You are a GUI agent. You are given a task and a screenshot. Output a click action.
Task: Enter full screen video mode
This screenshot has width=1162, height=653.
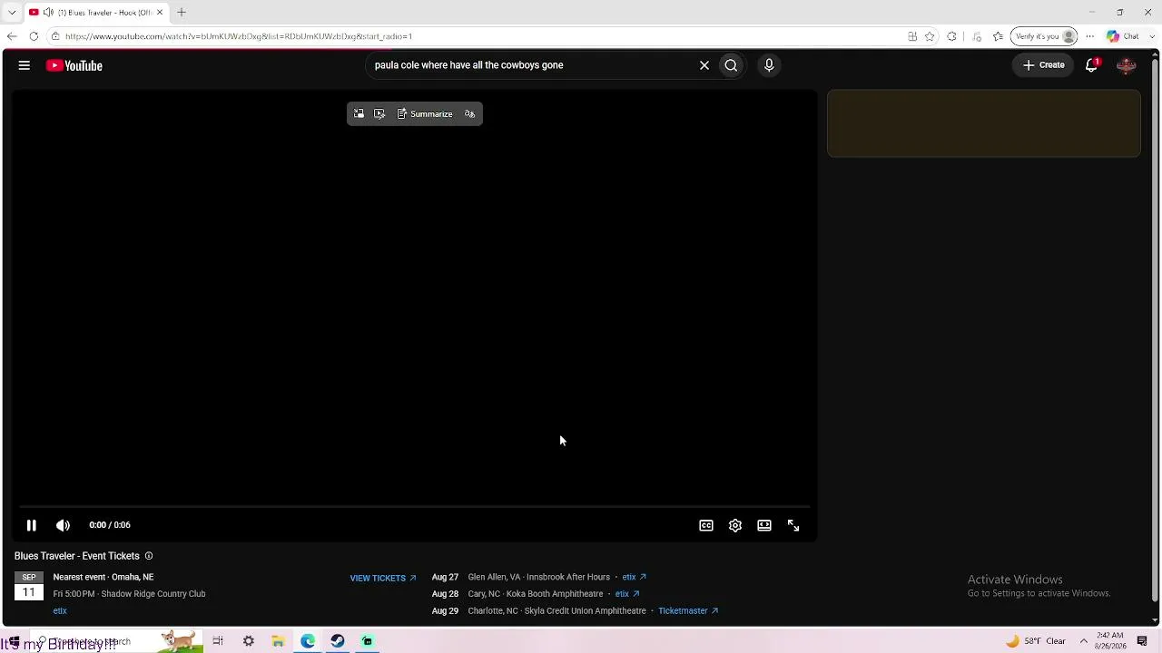(793, 525)
